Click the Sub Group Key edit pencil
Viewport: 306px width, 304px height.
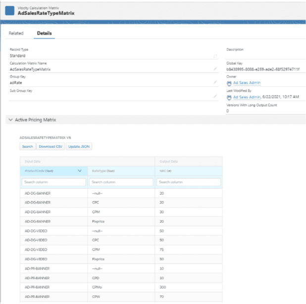tap(215, 96)
